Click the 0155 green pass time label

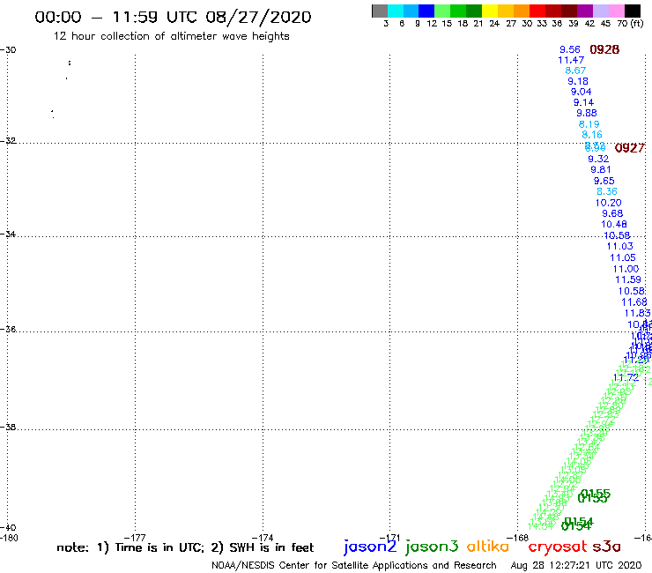pos(594,496)
